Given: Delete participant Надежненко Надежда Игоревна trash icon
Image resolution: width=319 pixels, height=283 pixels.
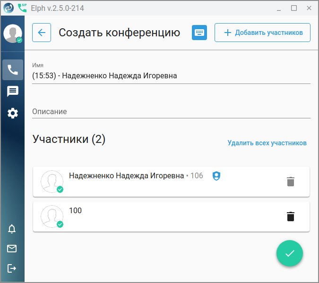Looking at the screenshot, I should click(x=291, y=182).
